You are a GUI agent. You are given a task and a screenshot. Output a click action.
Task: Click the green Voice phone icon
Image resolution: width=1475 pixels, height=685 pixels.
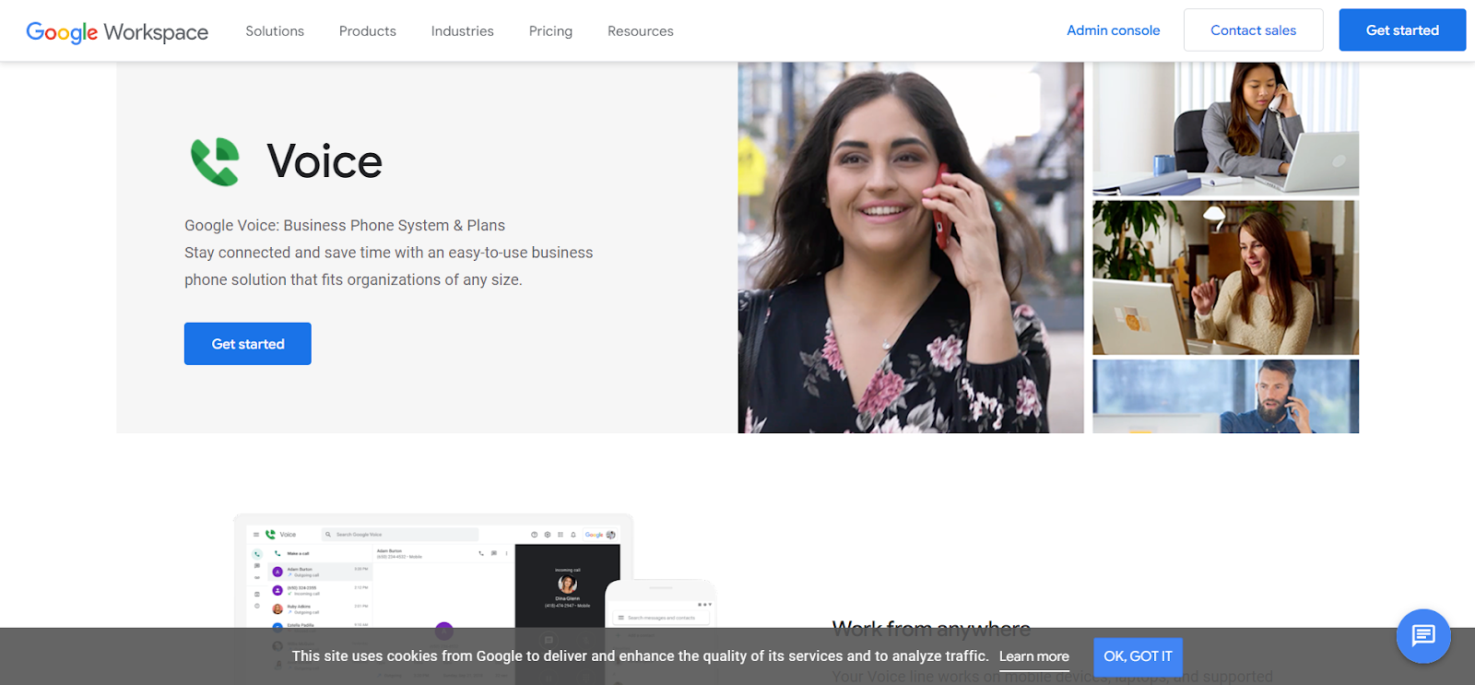[215, 161]
